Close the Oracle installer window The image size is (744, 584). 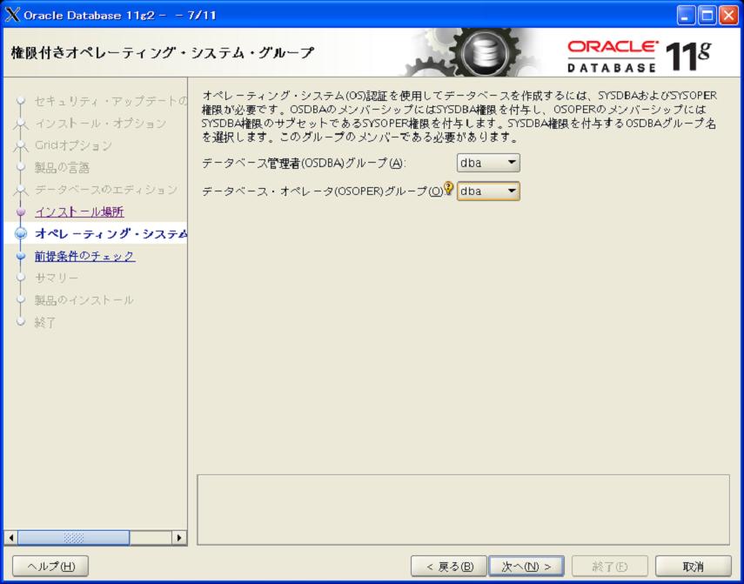(728, 16)
